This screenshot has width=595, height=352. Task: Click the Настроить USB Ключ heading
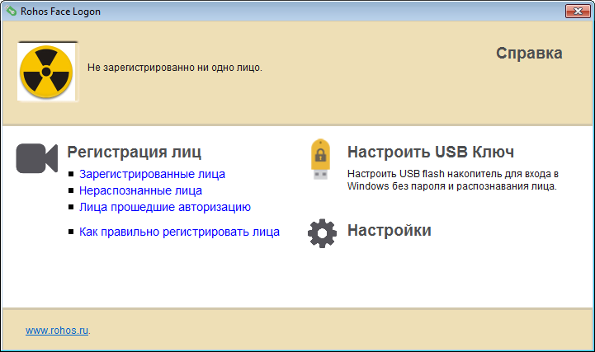(431, 152)
